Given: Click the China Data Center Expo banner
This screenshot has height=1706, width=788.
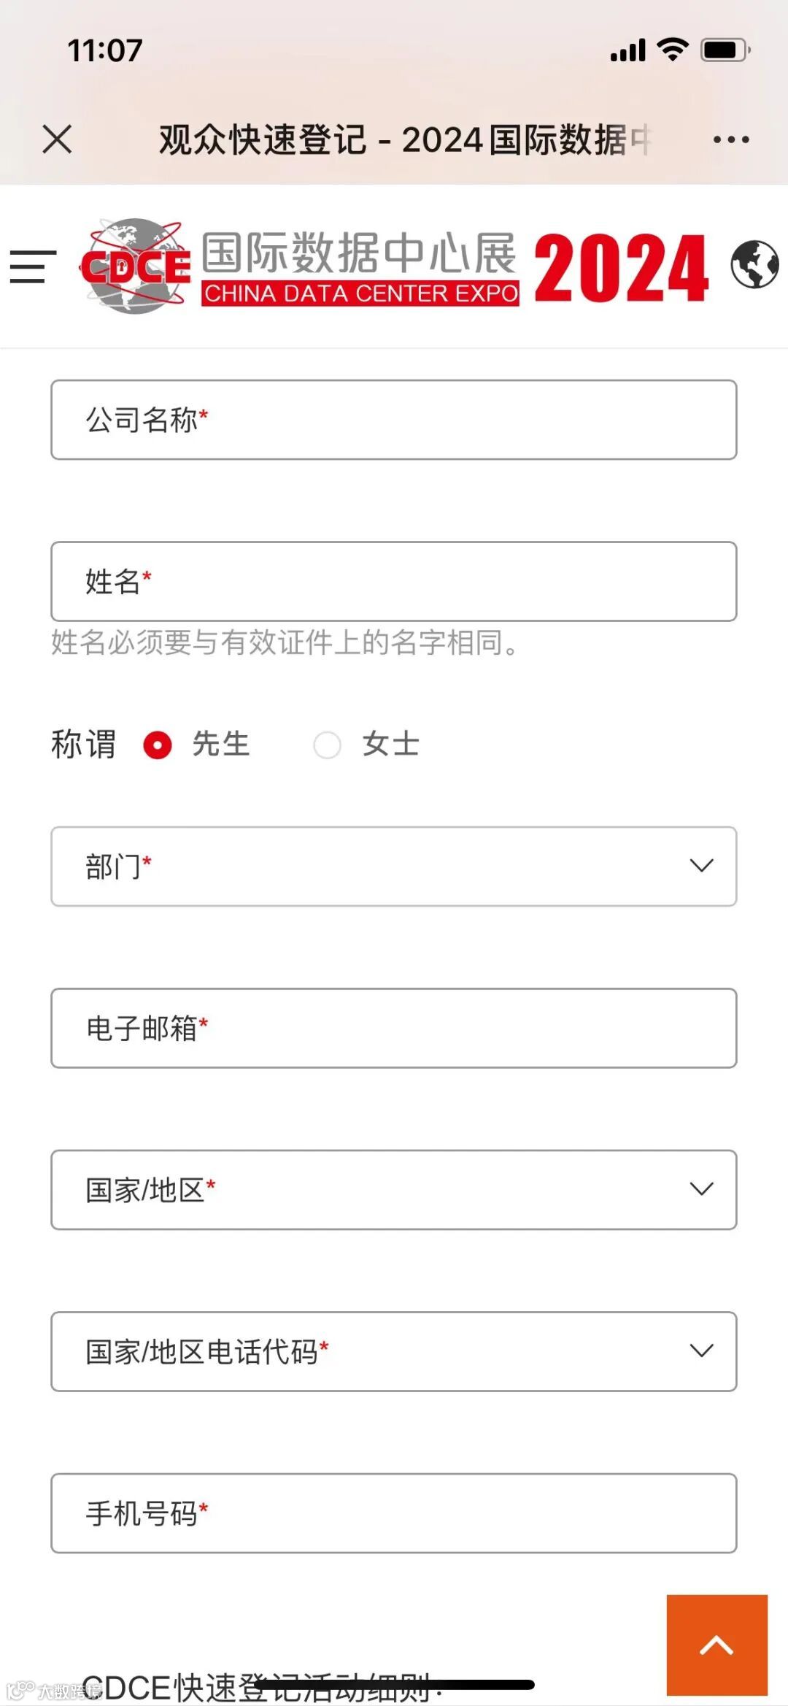Looking at the screenshot, I should coord(360,293).
